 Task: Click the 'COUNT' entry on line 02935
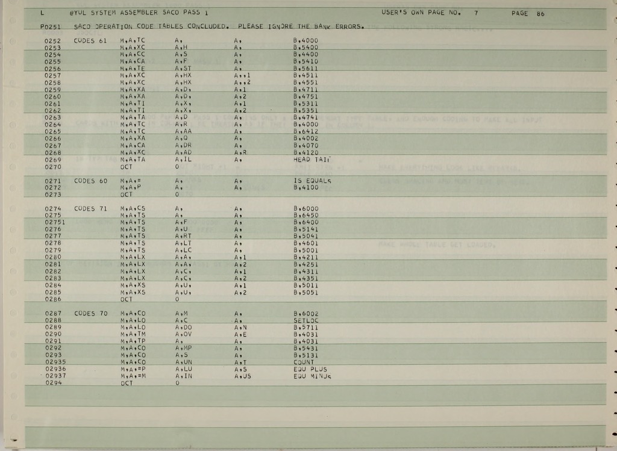click(x=304, y=362)
